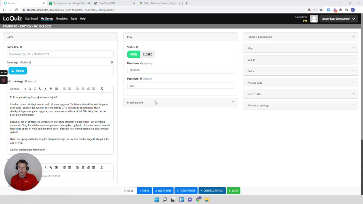Toggle bold in Intro message editor
Viewport: 363px width, 204px height.
29,89
